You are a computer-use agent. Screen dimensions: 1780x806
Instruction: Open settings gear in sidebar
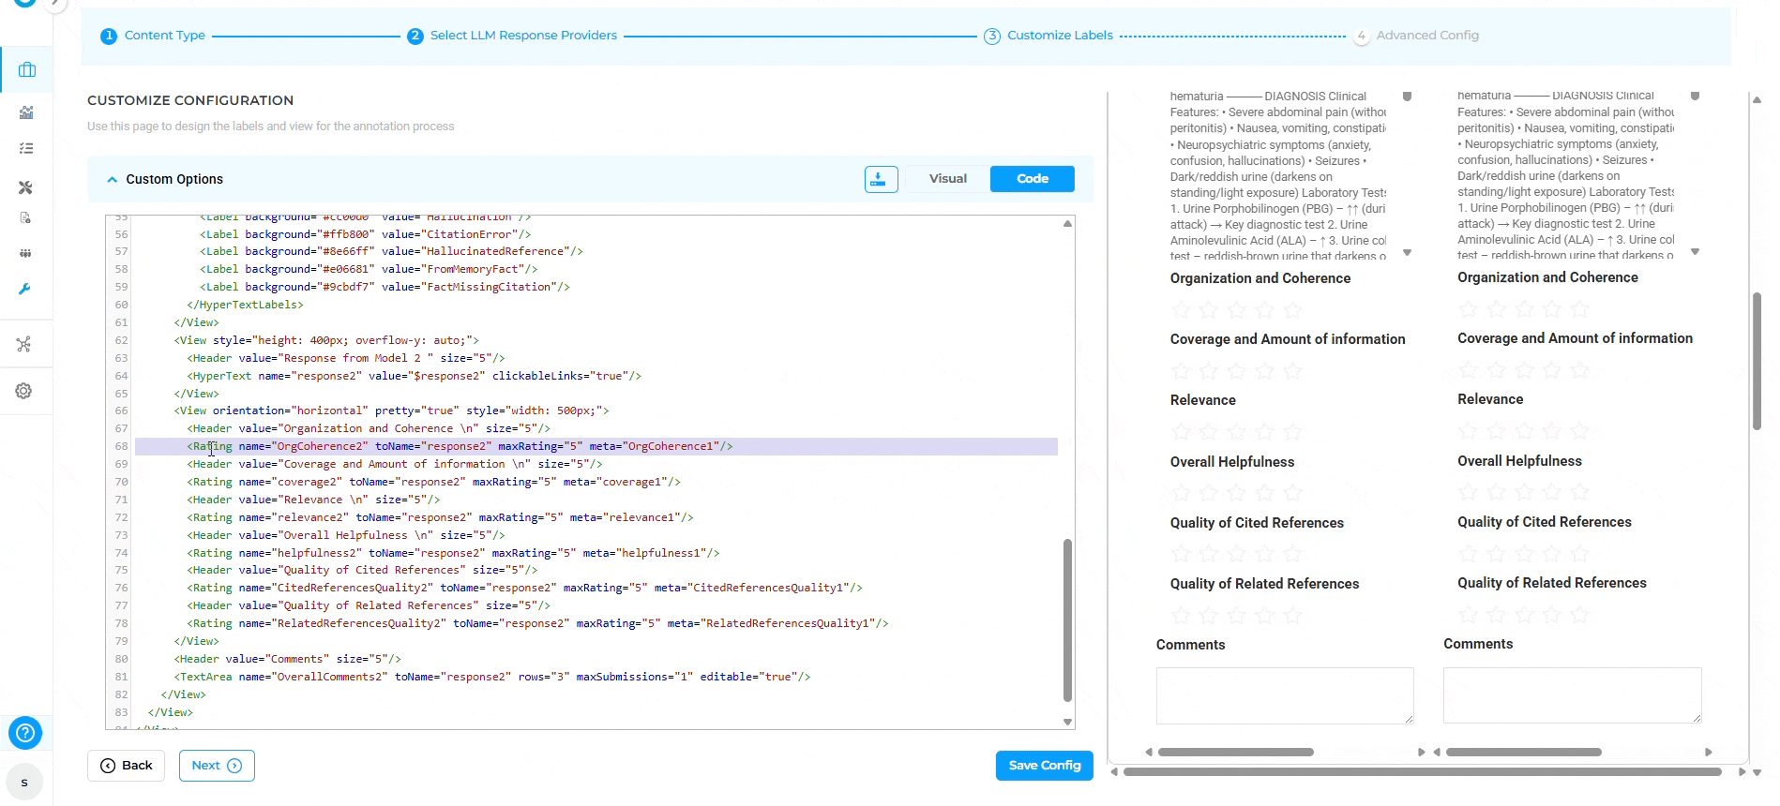tap(24, 391)
